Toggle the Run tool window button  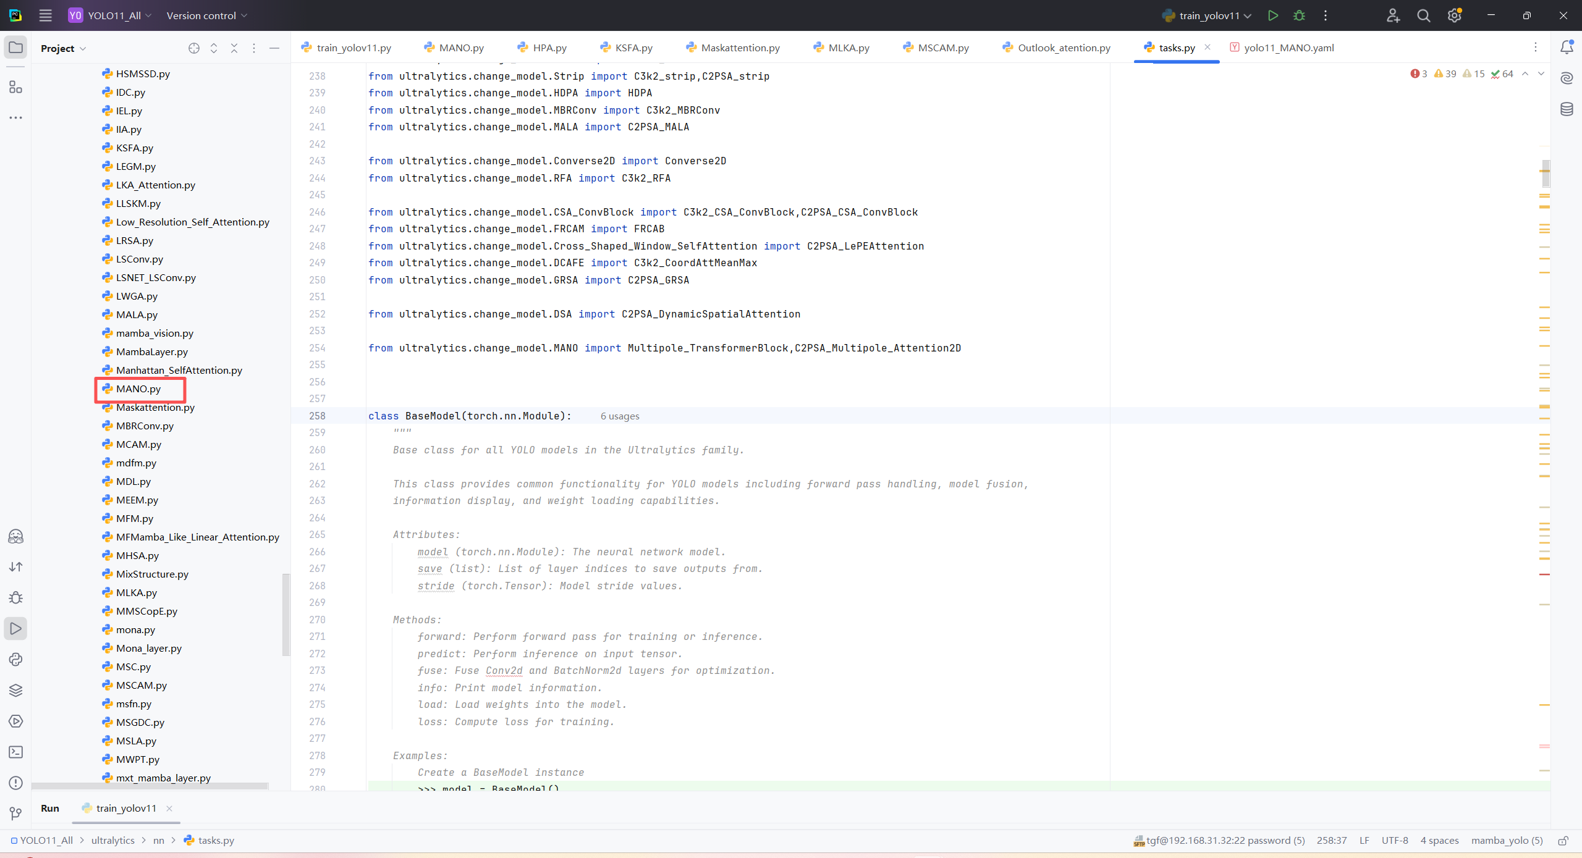[x=15, y=628]
